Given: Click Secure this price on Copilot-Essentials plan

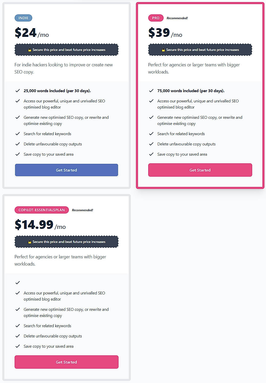Looking at the screenshot, I should [x=66, y=242].
